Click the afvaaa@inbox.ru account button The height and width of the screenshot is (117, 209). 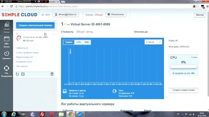[66, 14]
